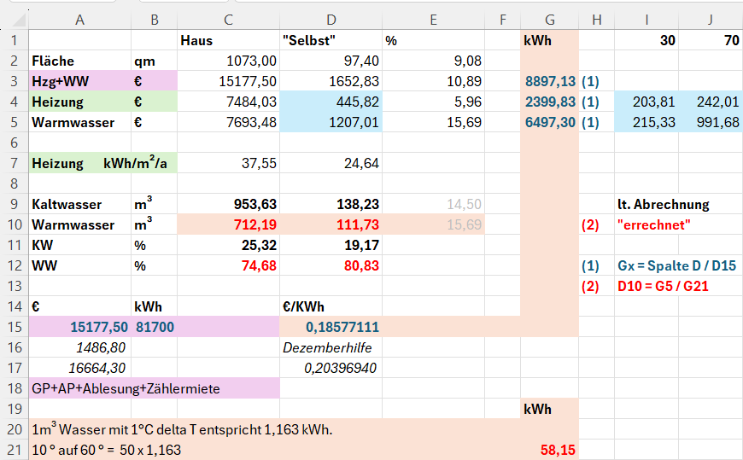This screenshot has height=460, width=743.
Task: Select cell with value 8897,13
Action: pyautogui.click(x=549, y=81)
